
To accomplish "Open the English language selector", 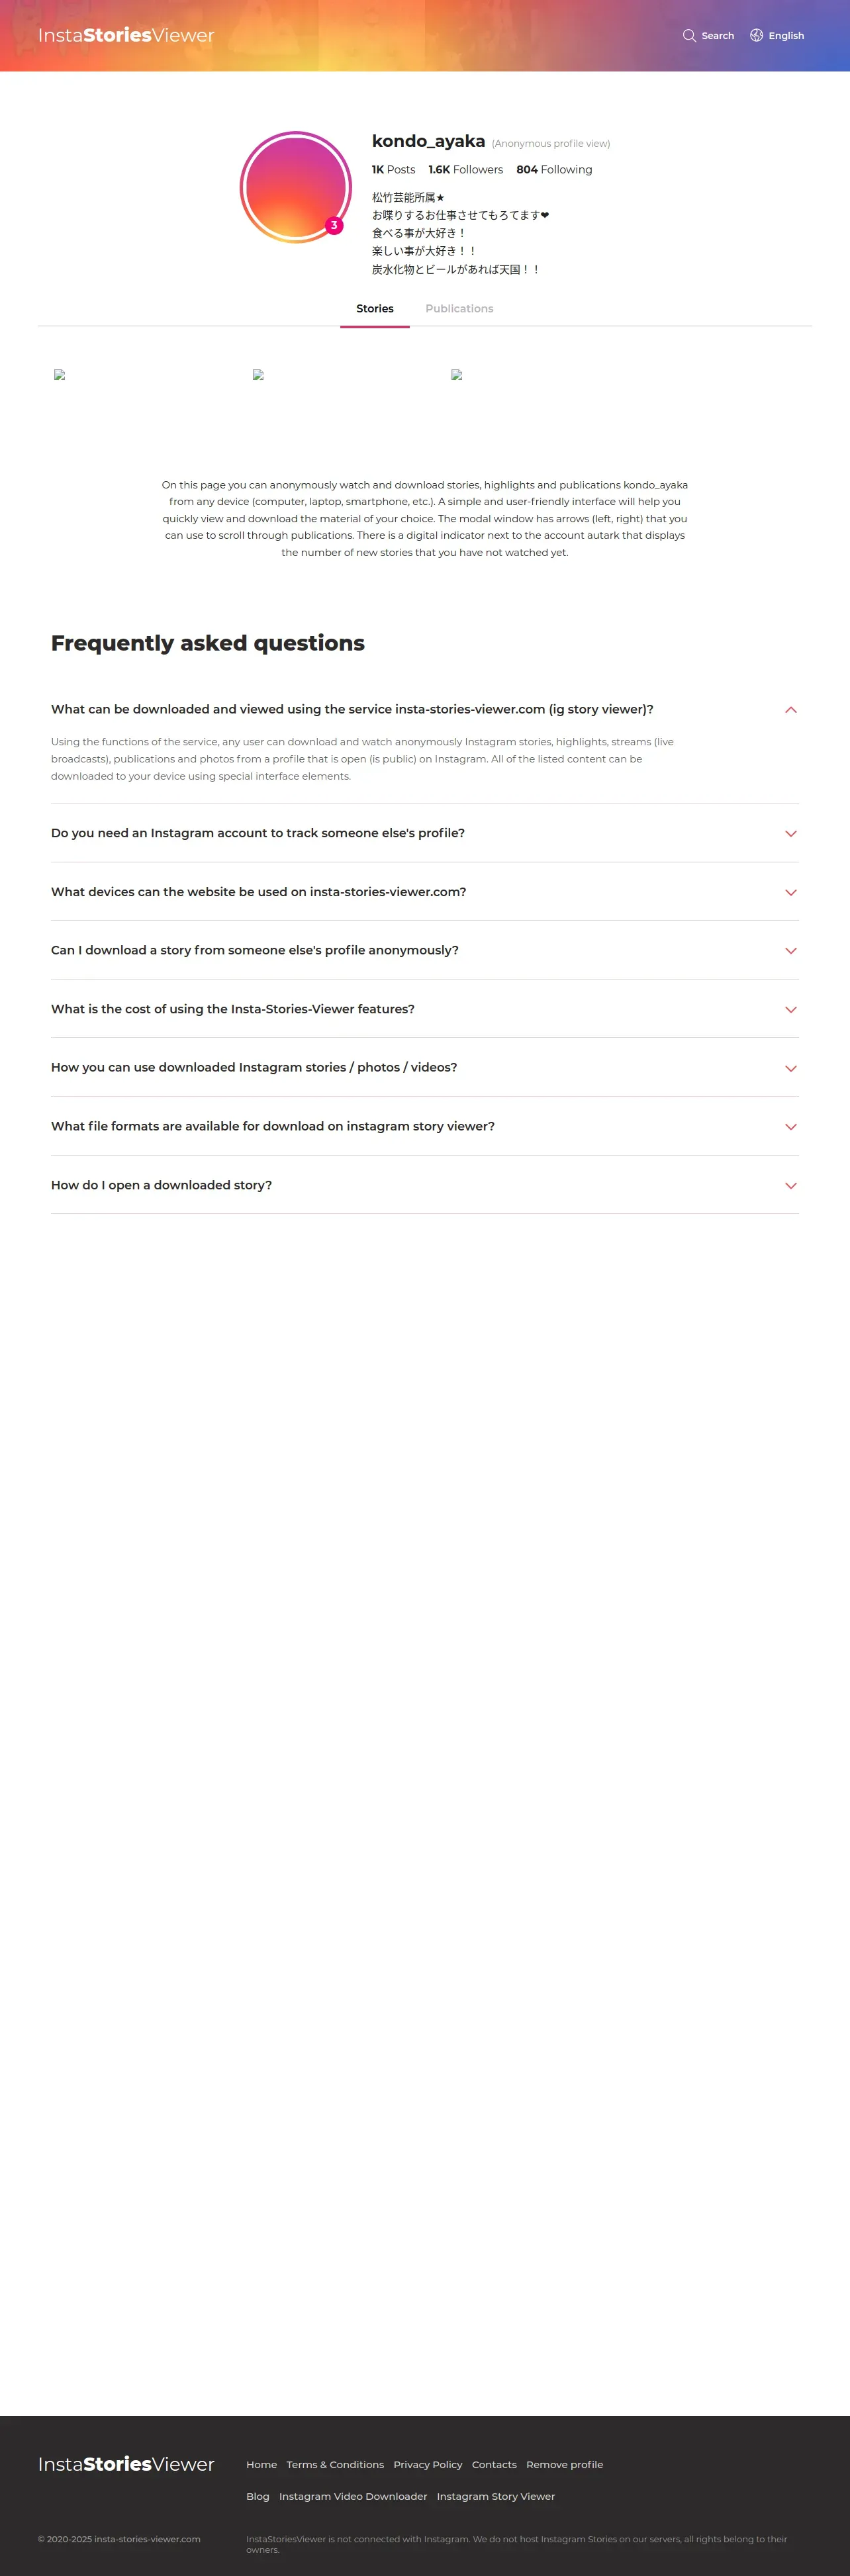I will tap(786, 36).
